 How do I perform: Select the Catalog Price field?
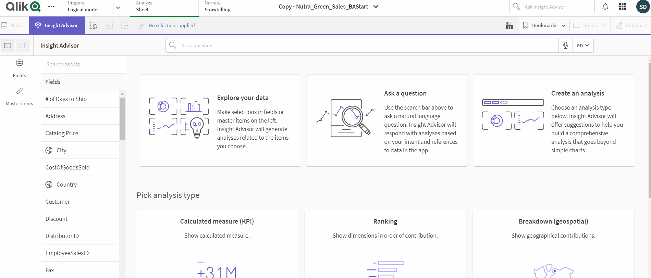80,133
